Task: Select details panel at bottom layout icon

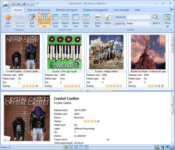Action: (157, 147)
